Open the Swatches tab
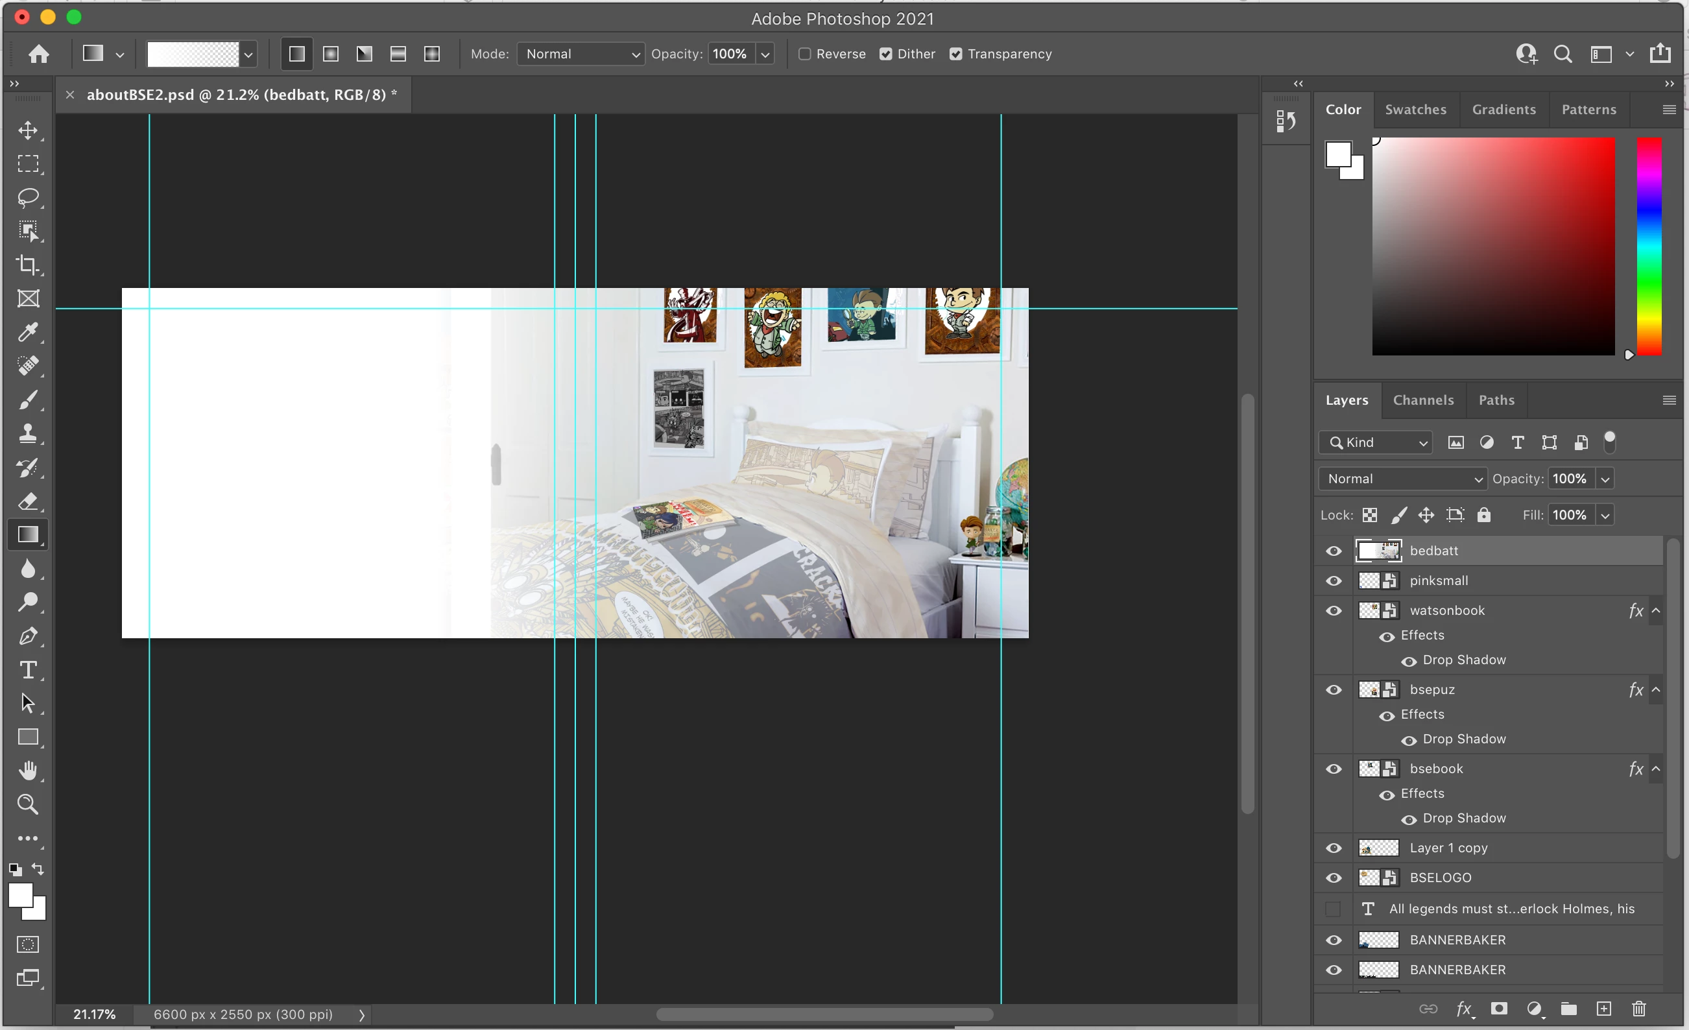The height and width of the screenshot is (1030, 1689). tap(1415, 110)
